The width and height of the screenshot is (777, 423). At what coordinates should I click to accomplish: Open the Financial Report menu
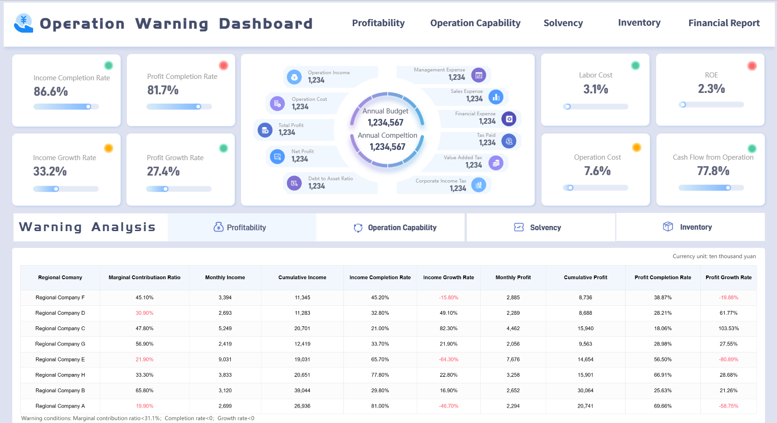(723, 23)
